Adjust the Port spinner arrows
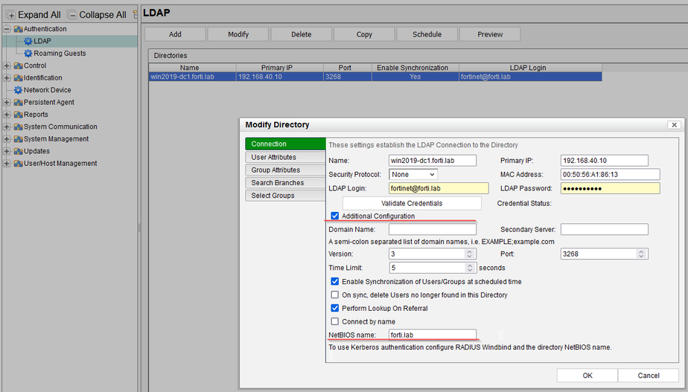 point(641,254)
